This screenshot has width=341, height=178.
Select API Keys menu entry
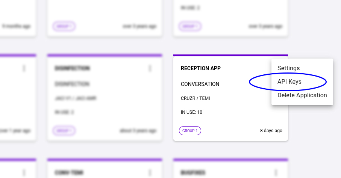289,81
